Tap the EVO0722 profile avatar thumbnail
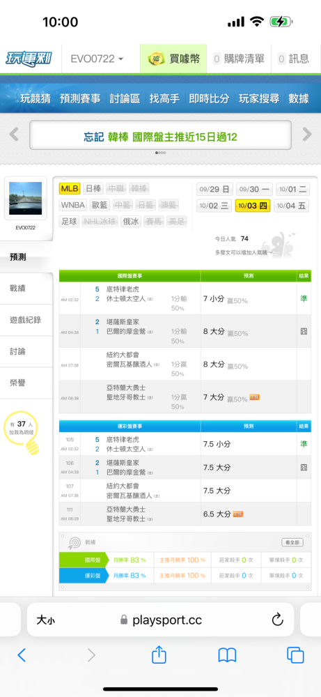The width and height of the screenshot is (321, 697). coord(26,198)
